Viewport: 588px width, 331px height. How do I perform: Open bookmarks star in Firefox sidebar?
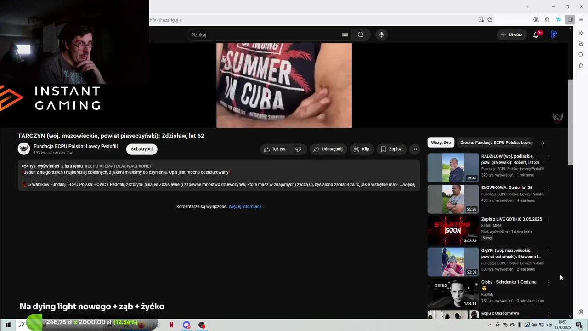point(581,66)
